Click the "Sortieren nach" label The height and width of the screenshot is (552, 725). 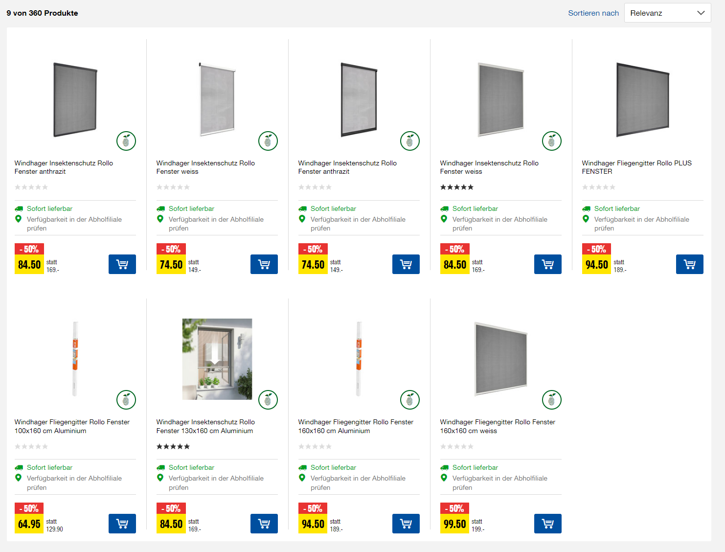tap(593, 13)
